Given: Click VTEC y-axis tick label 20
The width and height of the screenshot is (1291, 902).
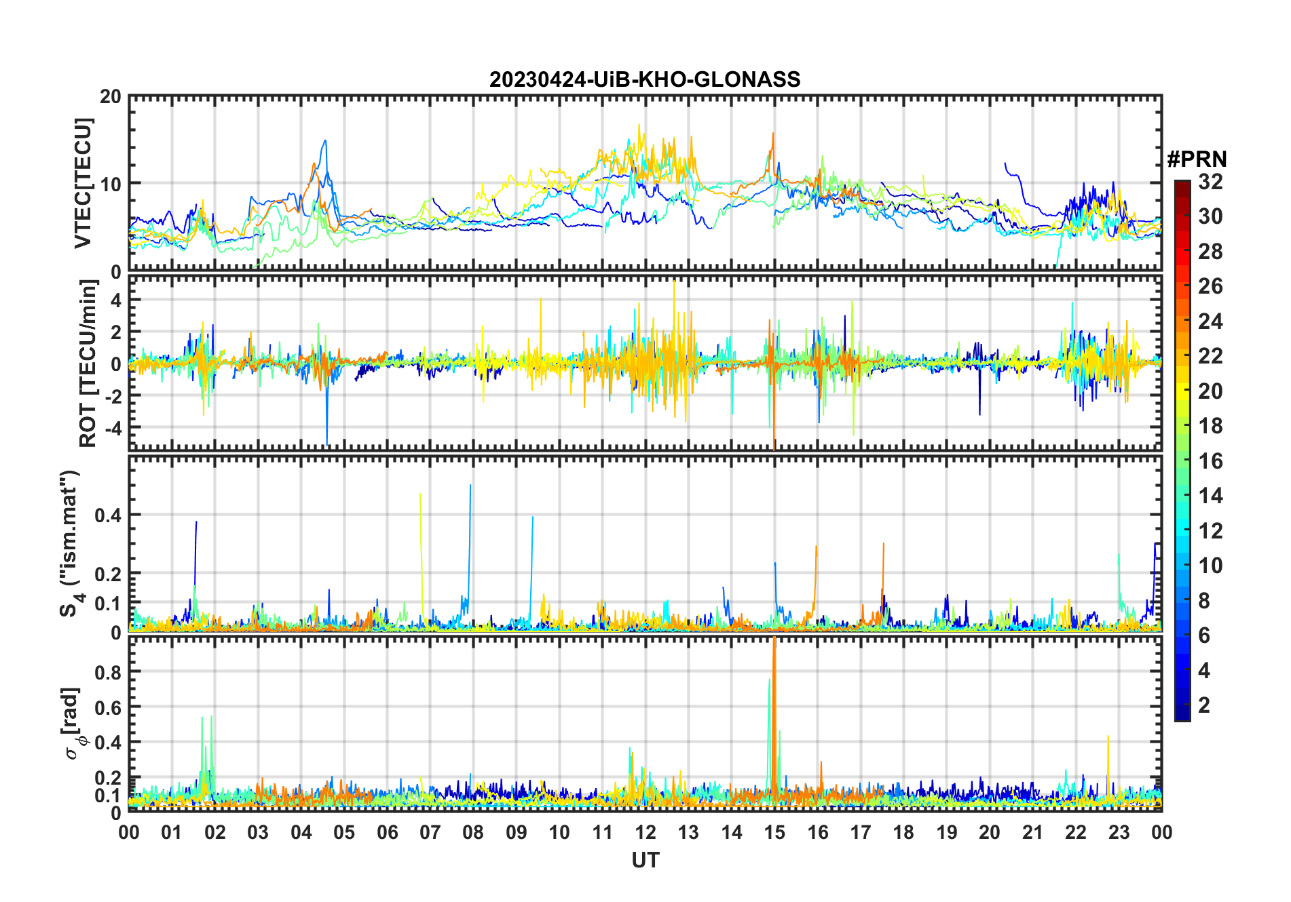Looking at the screenshot, I should (x=110, y=97).
